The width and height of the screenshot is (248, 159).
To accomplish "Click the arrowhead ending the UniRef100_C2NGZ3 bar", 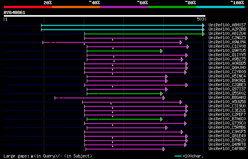I will (187, 38).
